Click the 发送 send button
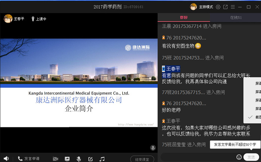This screenshot has height=162, width=261. click(x=251, y=157)
